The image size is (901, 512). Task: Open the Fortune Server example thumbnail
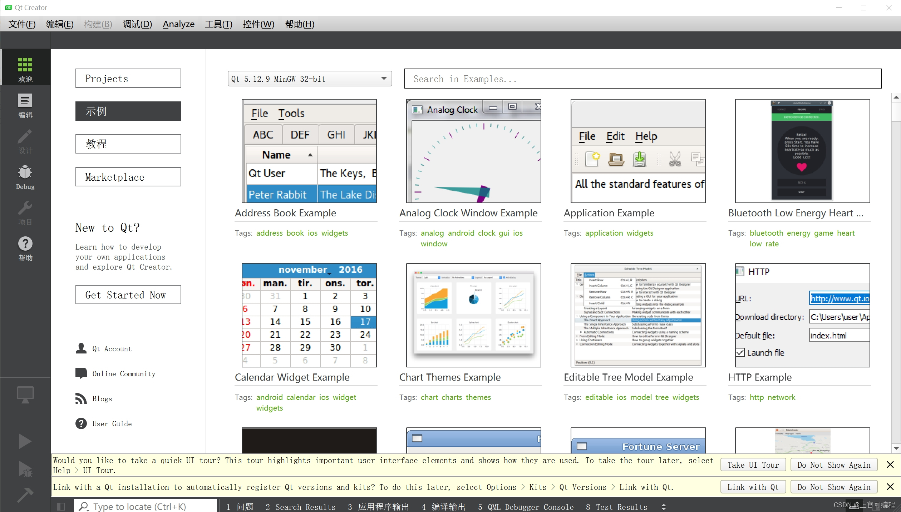click(638, 441)
